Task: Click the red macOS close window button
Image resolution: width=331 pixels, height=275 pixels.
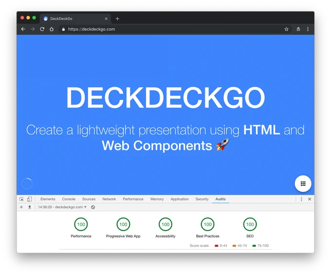Action: (x=22, y=18)
